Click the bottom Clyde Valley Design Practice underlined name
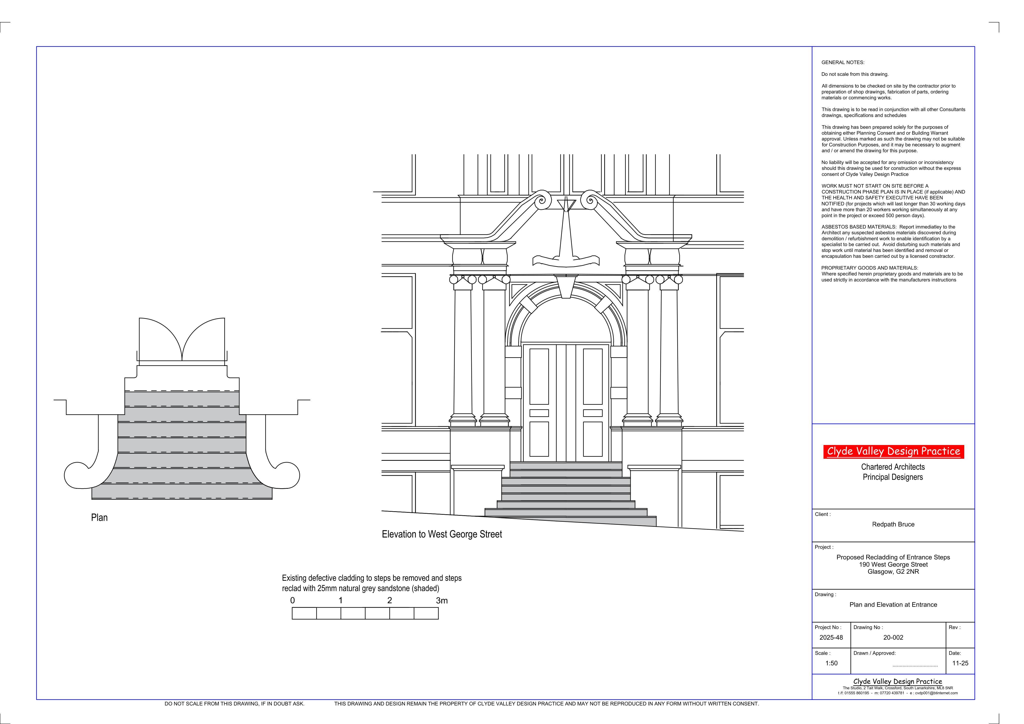Screen dimensions: 1024x724 [x=898, y=681]
